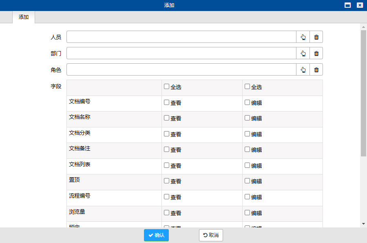This screenshot has height=243, width=367.
Task: Tick 查看 checkbox for 文档分类
Action: 166,134
